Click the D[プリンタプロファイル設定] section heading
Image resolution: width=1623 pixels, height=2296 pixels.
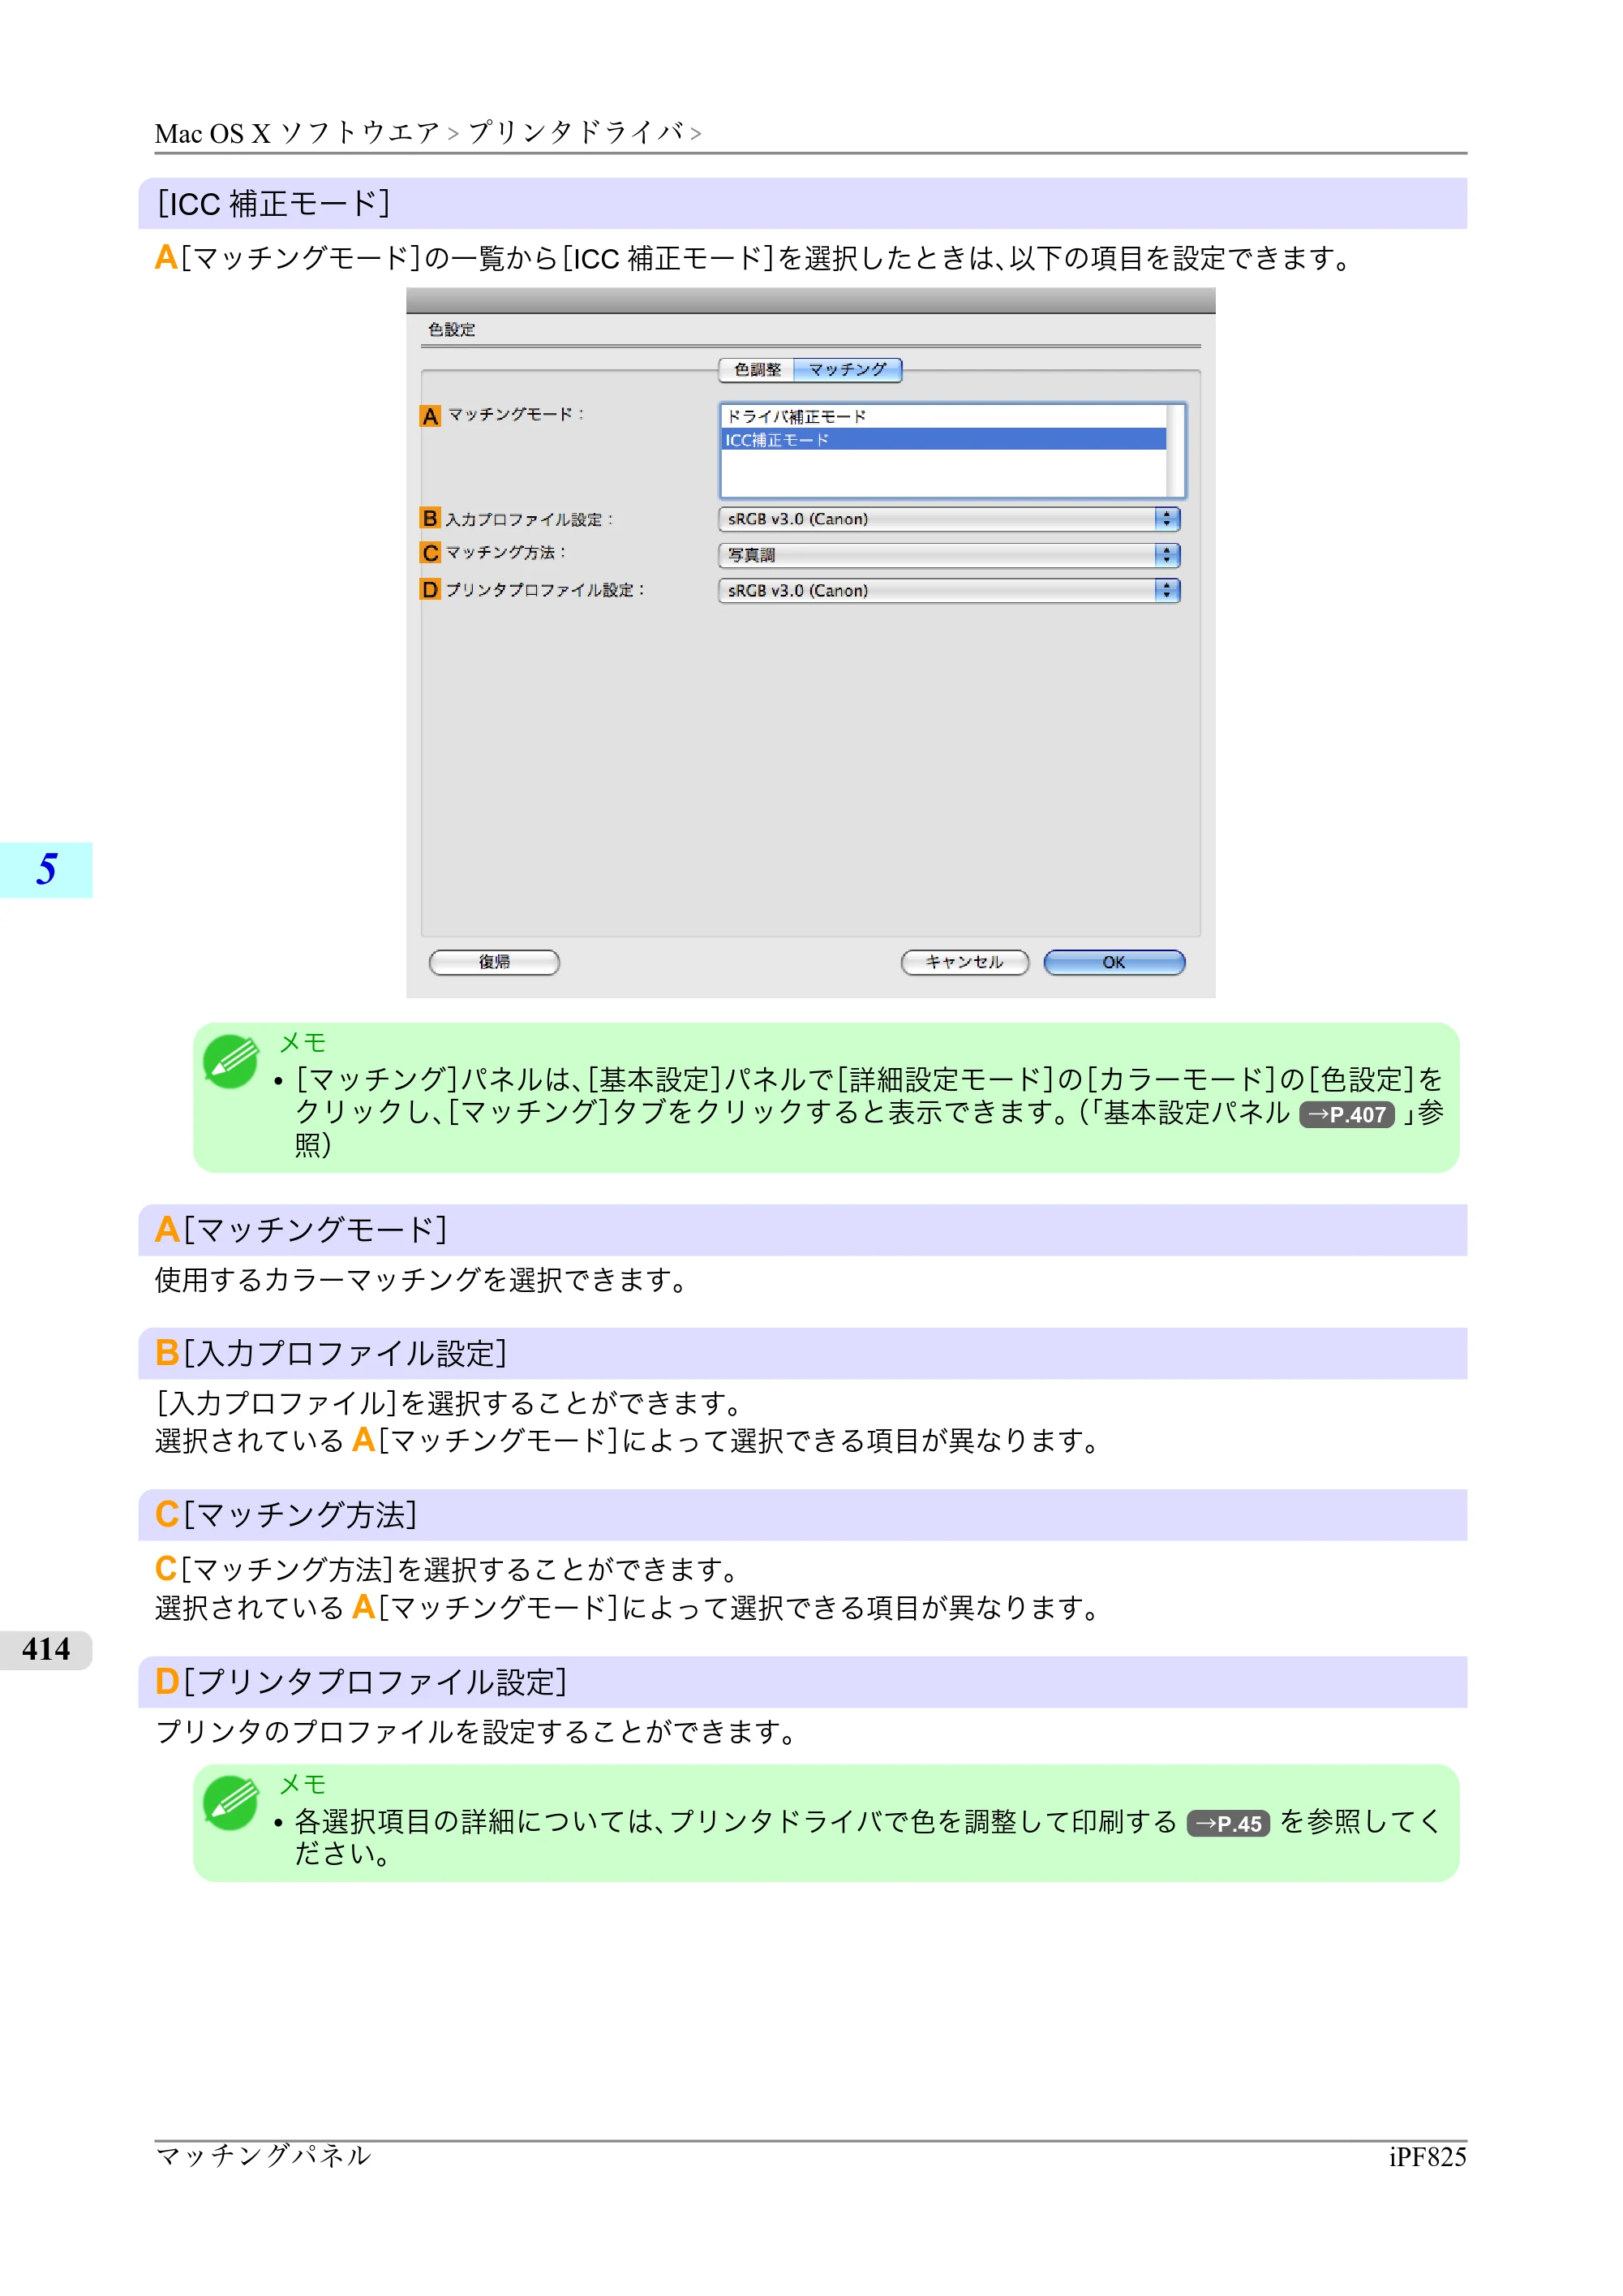click(802, 1682)
